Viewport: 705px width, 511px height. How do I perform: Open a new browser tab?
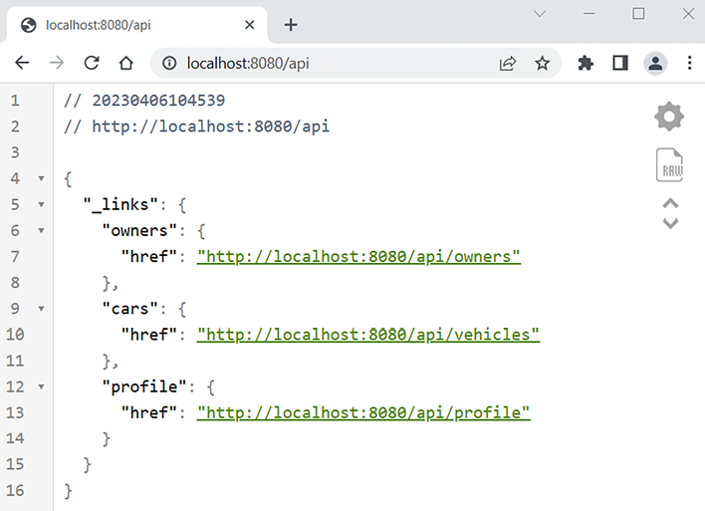[x=291, y=25]
